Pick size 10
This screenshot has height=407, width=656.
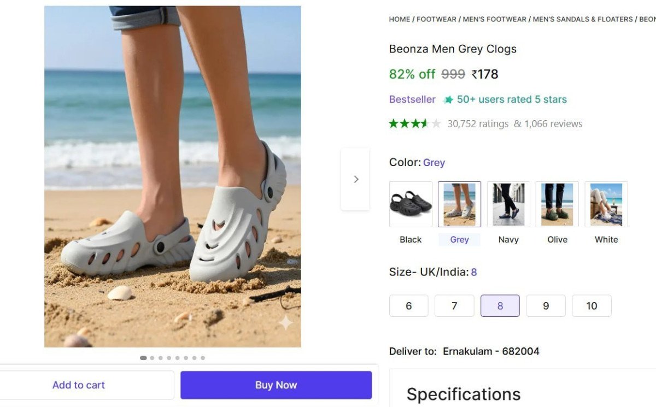591,306
